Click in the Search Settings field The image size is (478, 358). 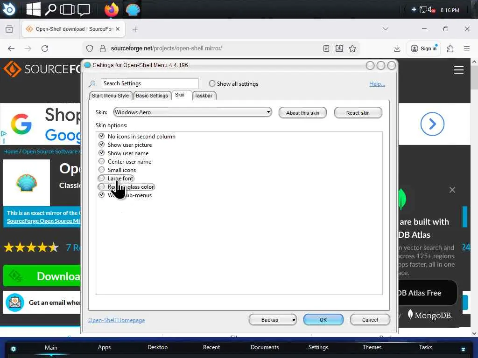coord(150,83)
